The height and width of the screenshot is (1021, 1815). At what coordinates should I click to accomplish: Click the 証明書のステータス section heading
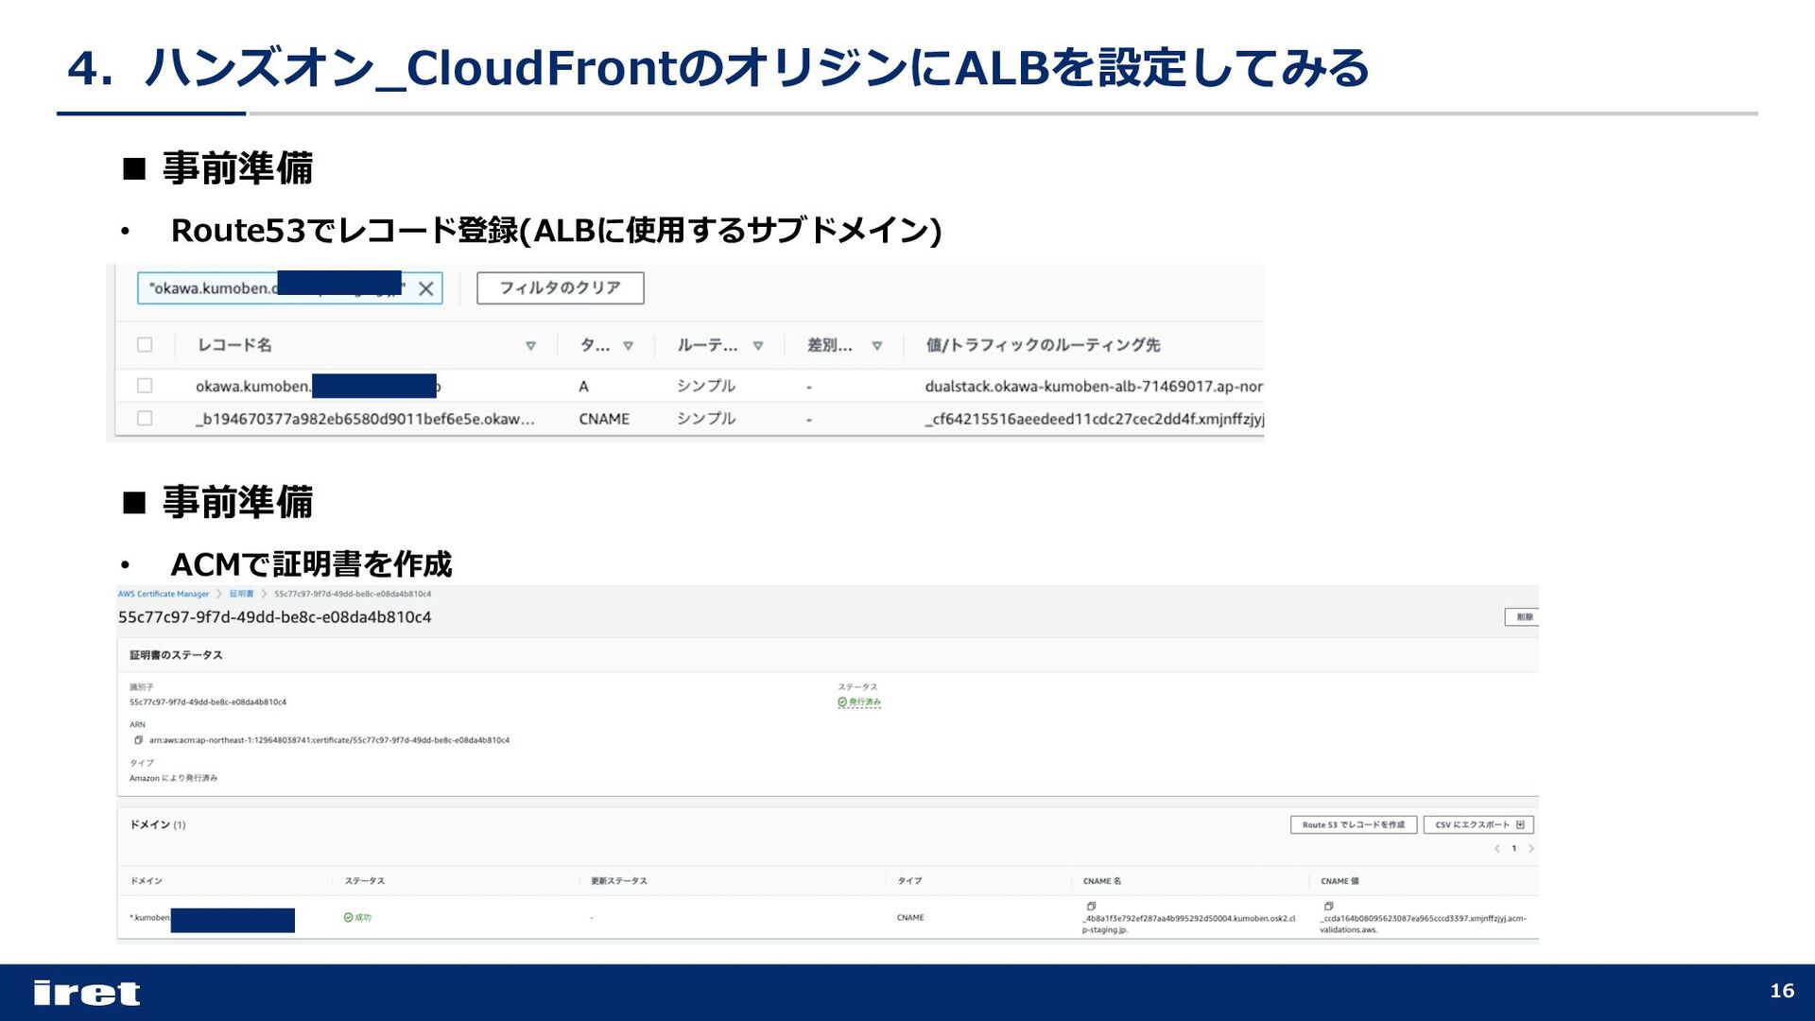[x=176, y=655]
